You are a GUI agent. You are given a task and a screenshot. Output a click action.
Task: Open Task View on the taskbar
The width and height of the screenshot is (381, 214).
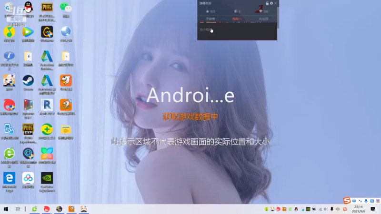(18, 209)
